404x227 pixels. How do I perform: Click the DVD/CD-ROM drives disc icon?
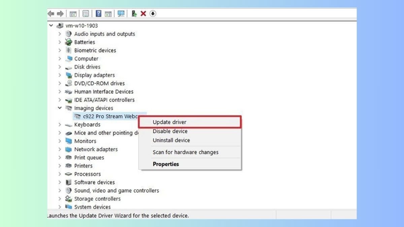(x=68, y=83)
